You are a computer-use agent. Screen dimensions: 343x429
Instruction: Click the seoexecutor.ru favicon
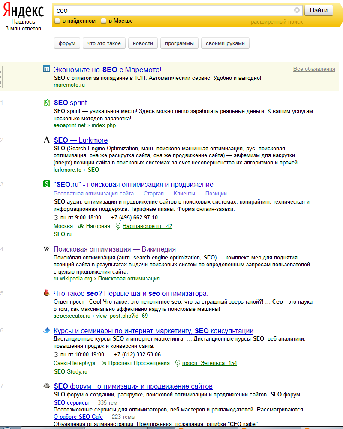[47, 293]
